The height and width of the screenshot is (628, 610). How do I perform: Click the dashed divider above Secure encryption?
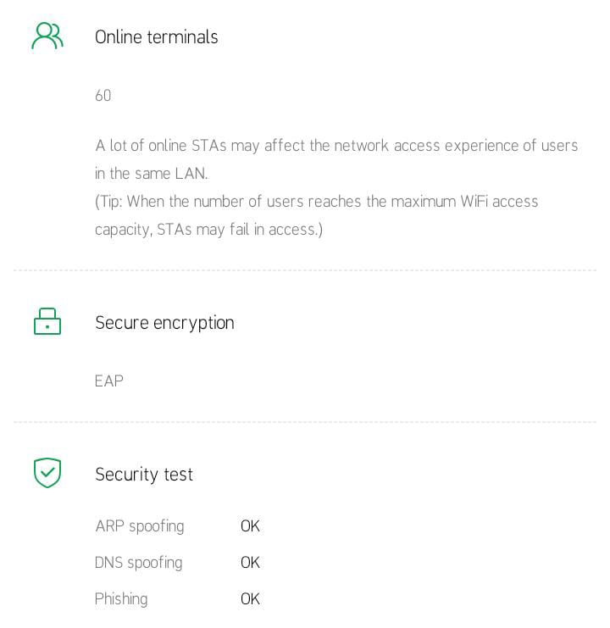305,271
